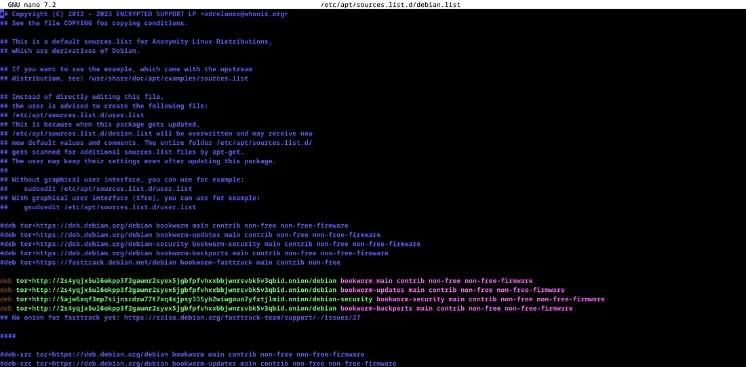The image size is (746, 367).
Task: Click 'the user is advised to create' line
Action: [x=104, y=106]
